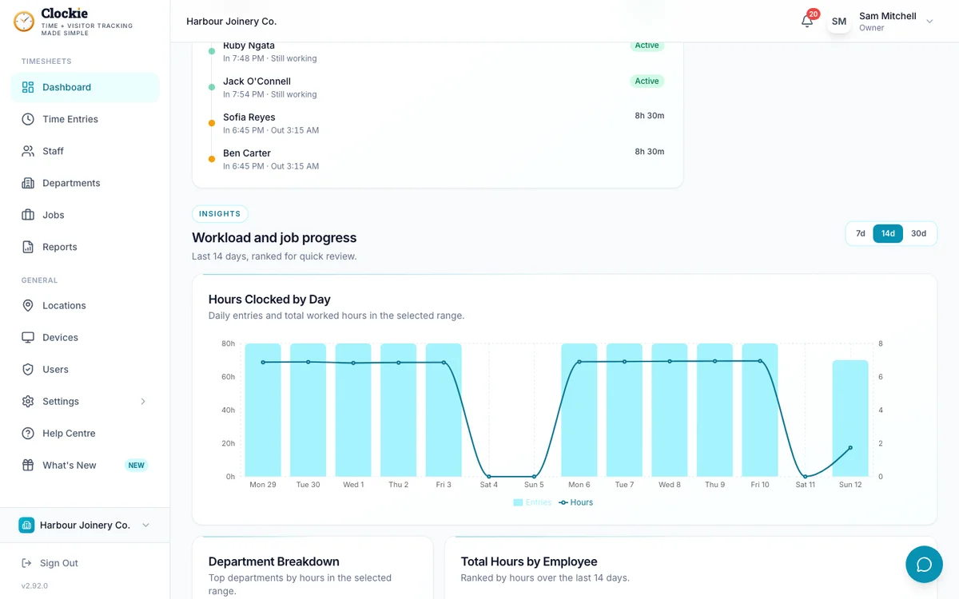
Task: Select the 14d range
Action: tap(888, 233)
